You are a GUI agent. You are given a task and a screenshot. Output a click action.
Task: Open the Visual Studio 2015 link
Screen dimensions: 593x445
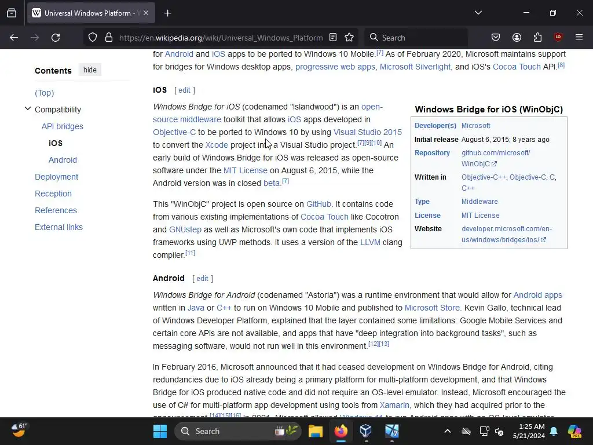click(x=368, y=132)
